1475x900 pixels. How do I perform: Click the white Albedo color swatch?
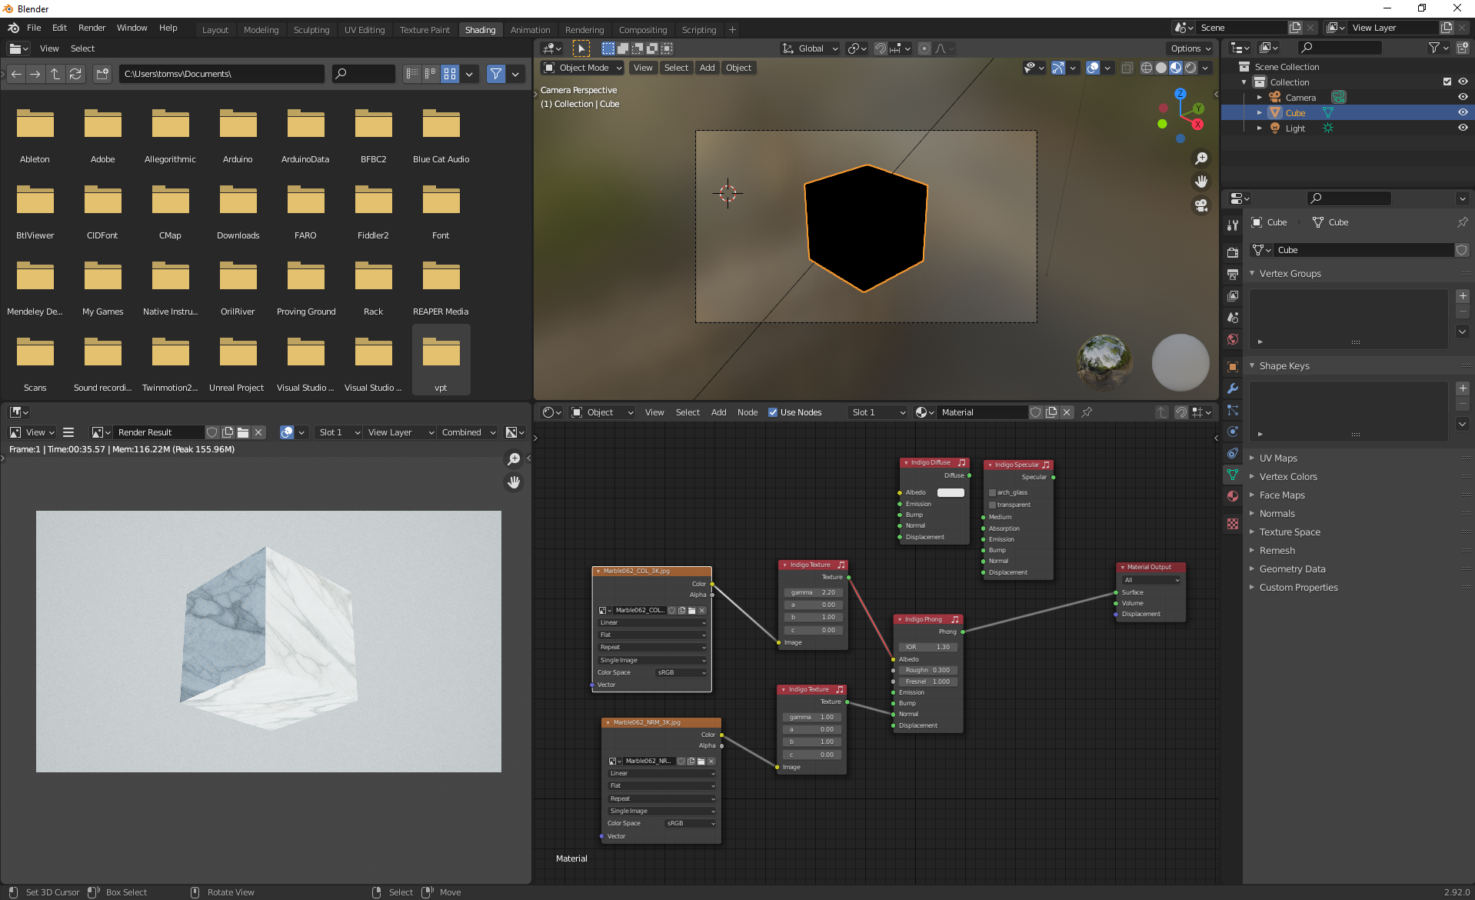(951, 492)
